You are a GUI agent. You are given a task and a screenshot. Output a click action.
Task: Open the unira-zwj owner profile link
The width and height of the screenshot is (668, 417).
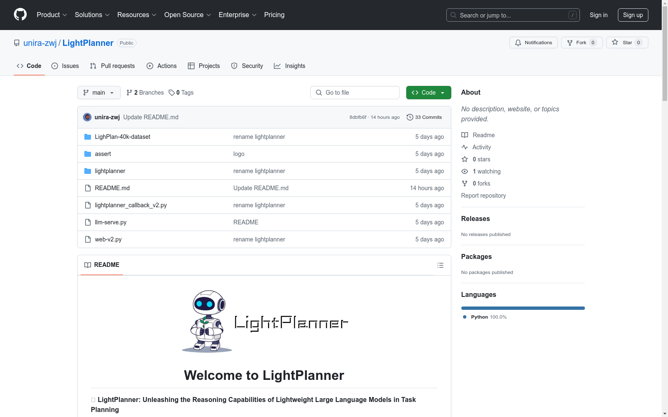coord(40,43)
